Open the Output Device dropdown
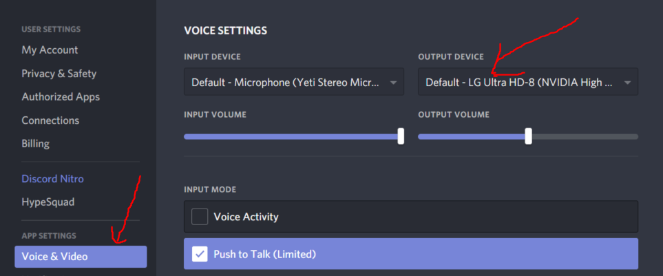The image size is (663, 276). [528, 82]
